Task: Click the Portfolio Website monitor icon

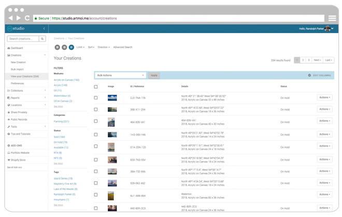Action: point(8,153)
